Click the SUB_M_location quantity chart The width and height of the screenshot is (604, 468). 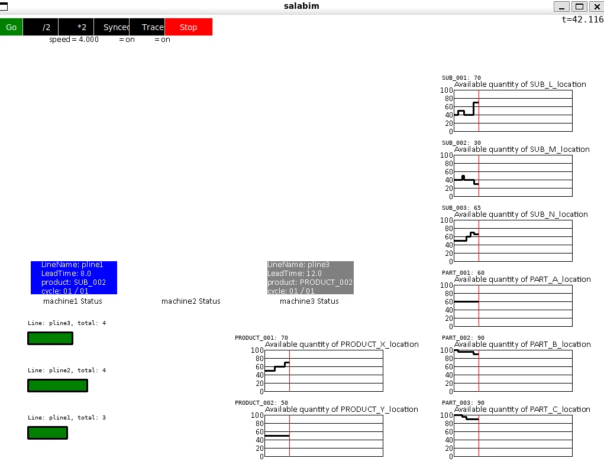click(x=513, y=176)
